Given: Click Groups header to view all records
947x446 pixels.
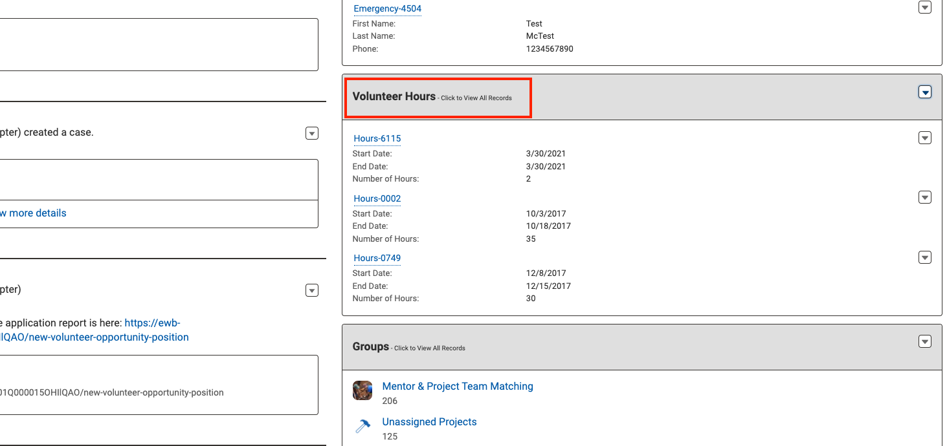Looking at the screenshot, I should point(371,346).
